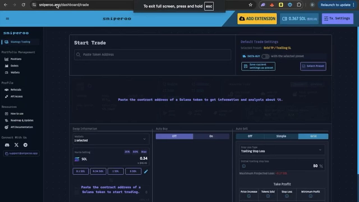Open the hamburger sidebar menu

8,19
